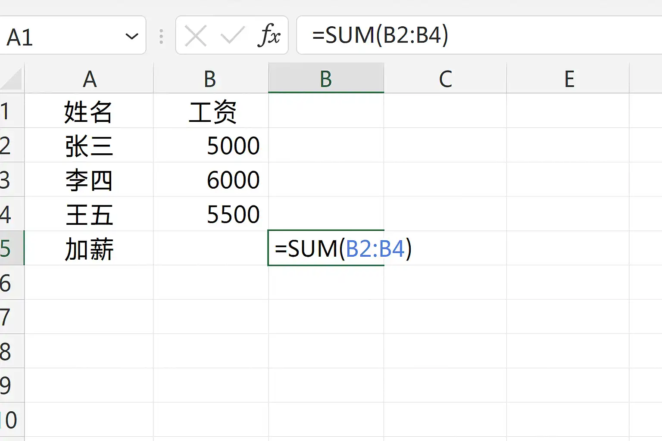Select column C header
Image resolution: width=662 pixels, height=441 pixels.
tap(445, 79)
